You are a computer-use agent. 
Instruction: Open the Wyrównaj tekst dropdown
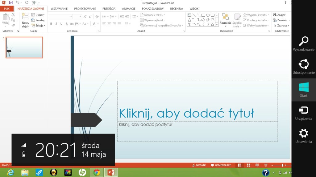click(152, 20)
